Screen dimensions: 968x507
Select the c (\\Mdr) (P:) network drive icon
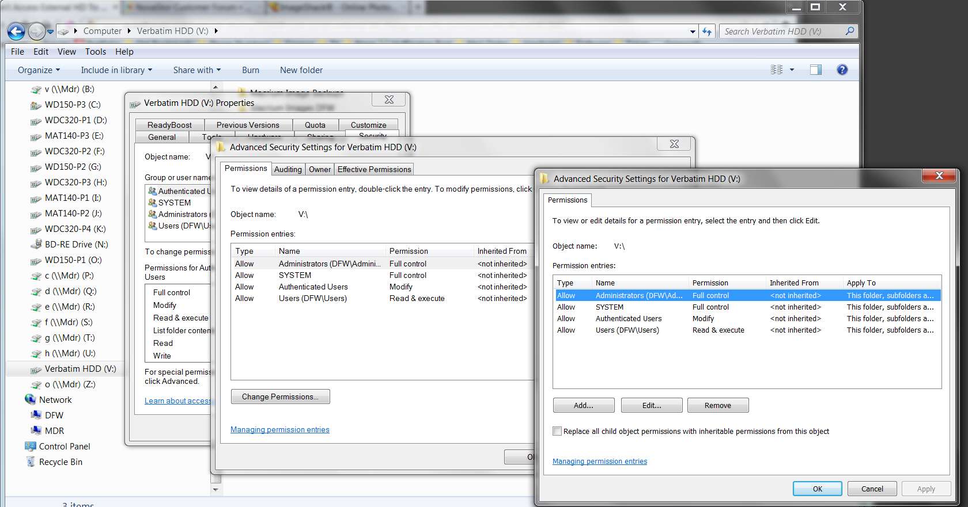[36, 276]
